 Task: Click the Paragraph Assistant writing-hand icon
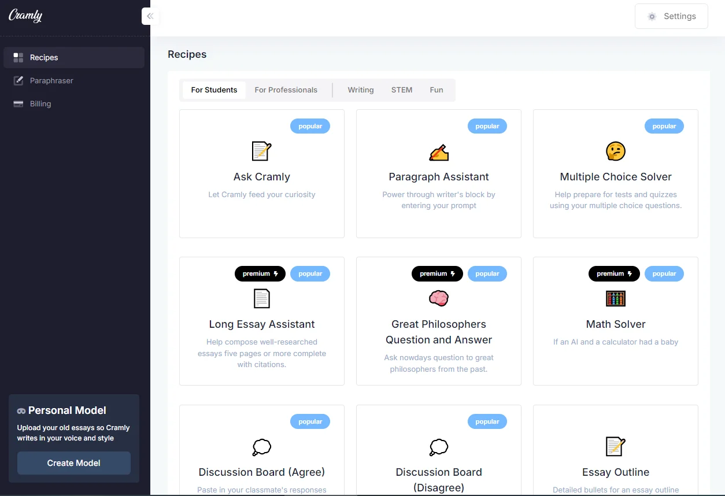[439, 151]
